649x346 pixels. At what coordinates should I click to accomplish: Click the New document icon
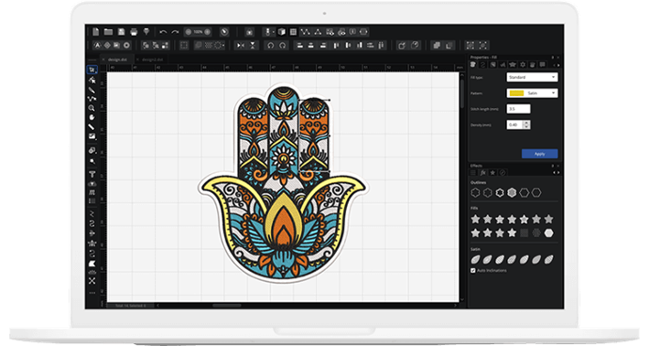pos(96,32)
